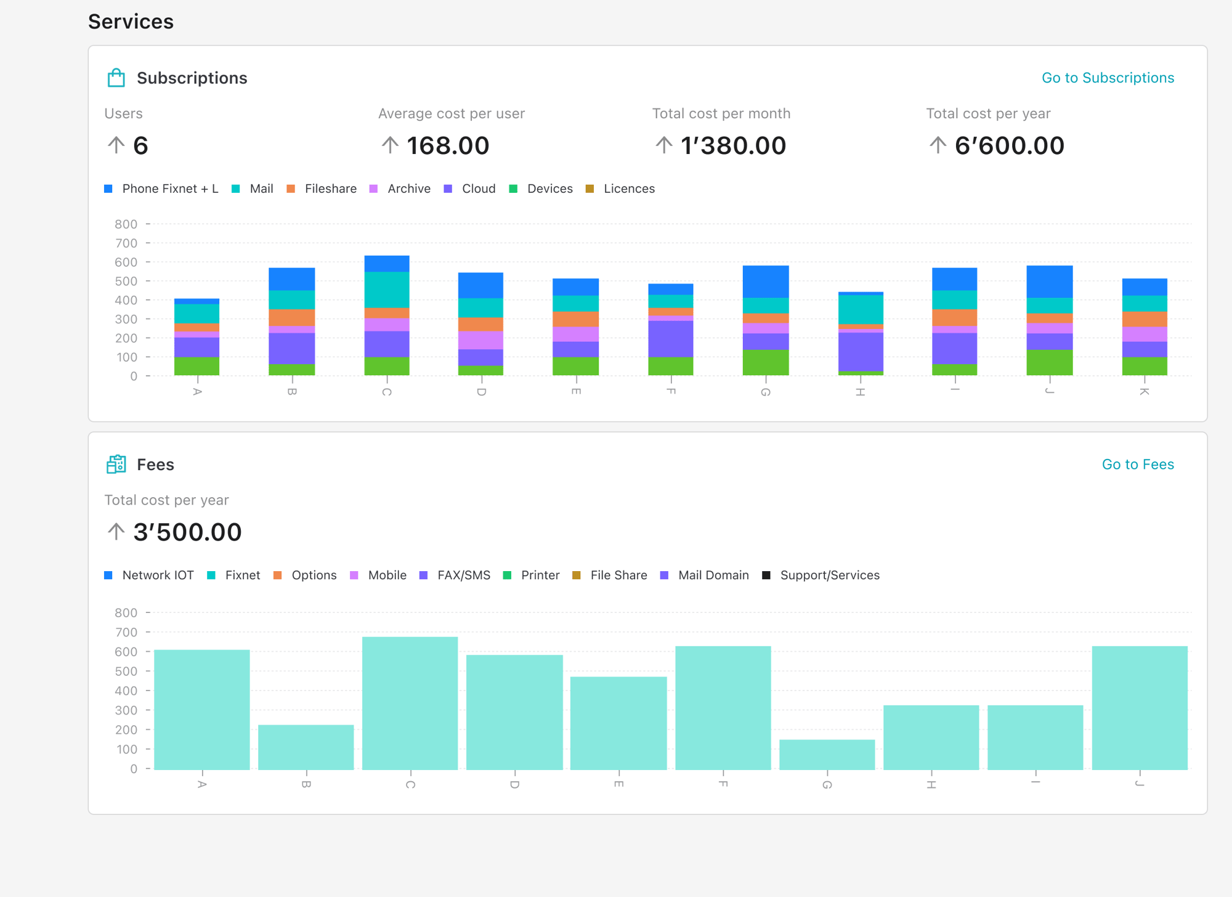1232x897 pixels.
Task: Click the arrow beside total cost per month
Action: [663, 145]
